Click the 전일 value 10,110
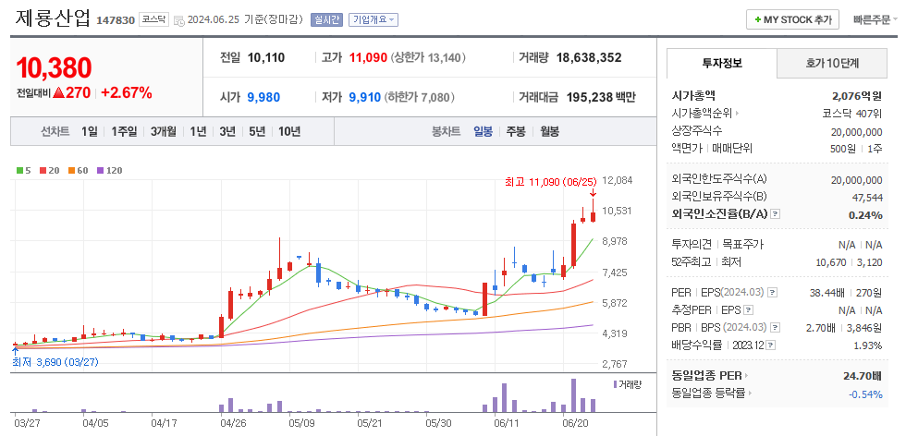 [266, 58]
